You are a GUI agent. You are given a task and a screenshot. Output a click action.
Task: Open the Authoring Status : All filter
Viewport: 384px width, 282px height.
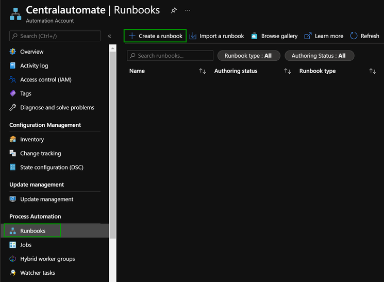[320, 56]
